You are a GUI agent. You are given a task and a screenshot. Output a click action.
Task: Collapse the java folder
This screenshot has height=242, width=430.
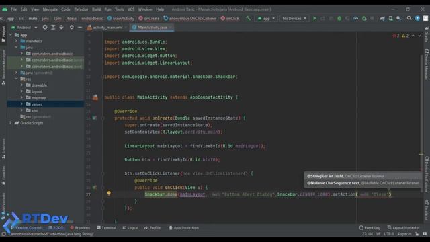[16, 47]
